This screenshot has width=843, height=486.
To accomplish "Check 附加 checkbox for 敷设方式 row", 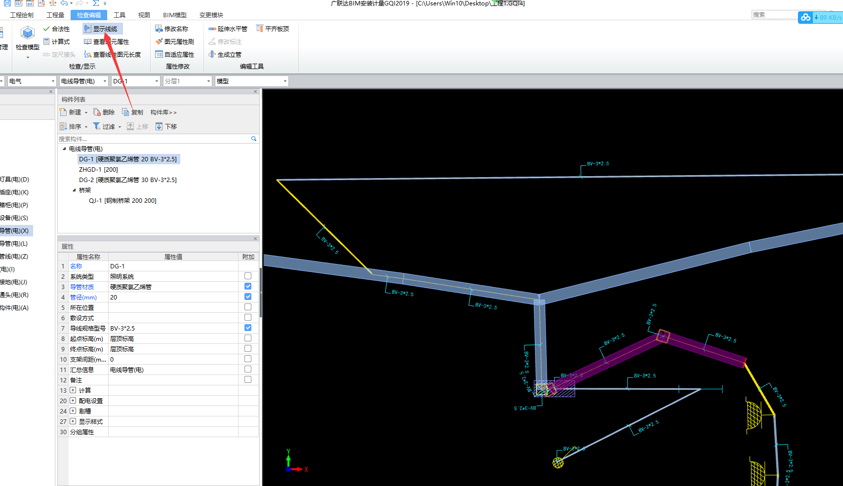I will [x=248, y=318].
